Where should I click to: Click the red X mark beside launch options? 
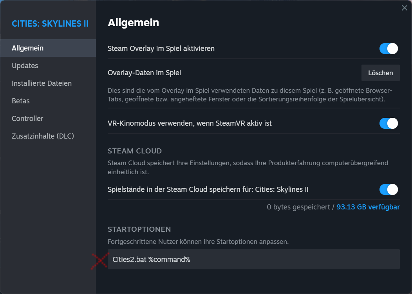click(x=99, y=261)
